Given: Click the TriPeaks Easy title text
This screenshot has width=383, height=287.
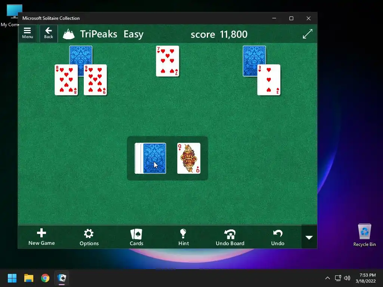Looking at the screenshot, I should tap(111, 34).
